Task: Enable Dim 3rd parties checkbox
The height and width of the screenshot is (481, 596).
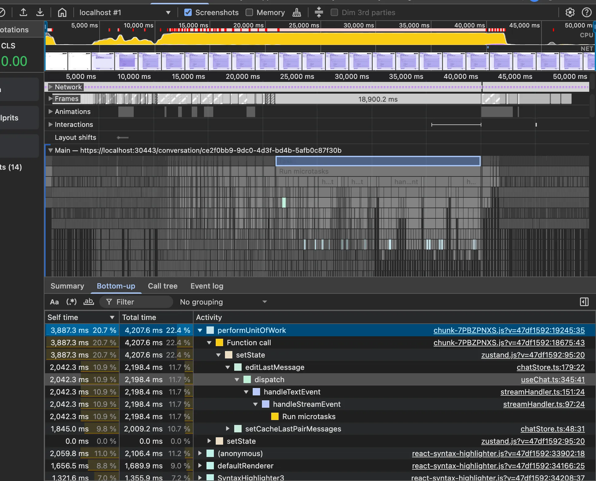Action: pos(334,12)
